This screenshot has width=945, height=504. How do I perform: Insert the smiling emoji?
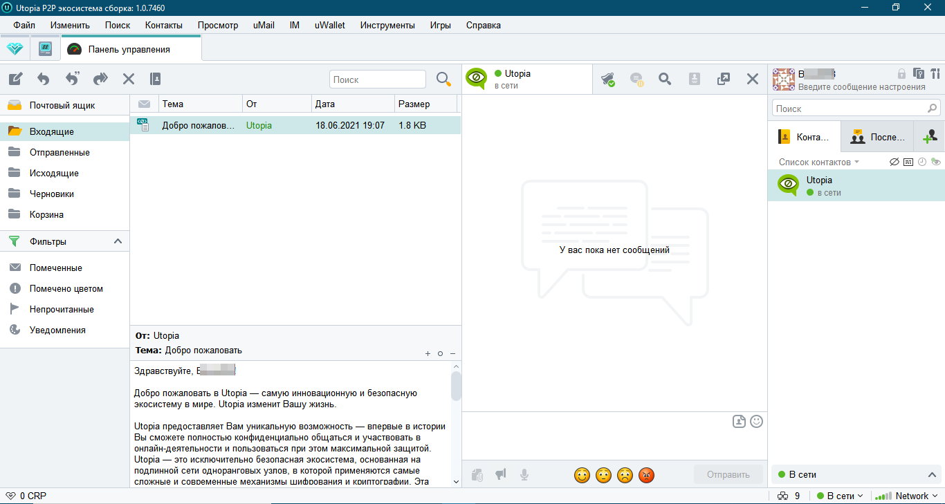pyautogui.click(x=582, y=475)
